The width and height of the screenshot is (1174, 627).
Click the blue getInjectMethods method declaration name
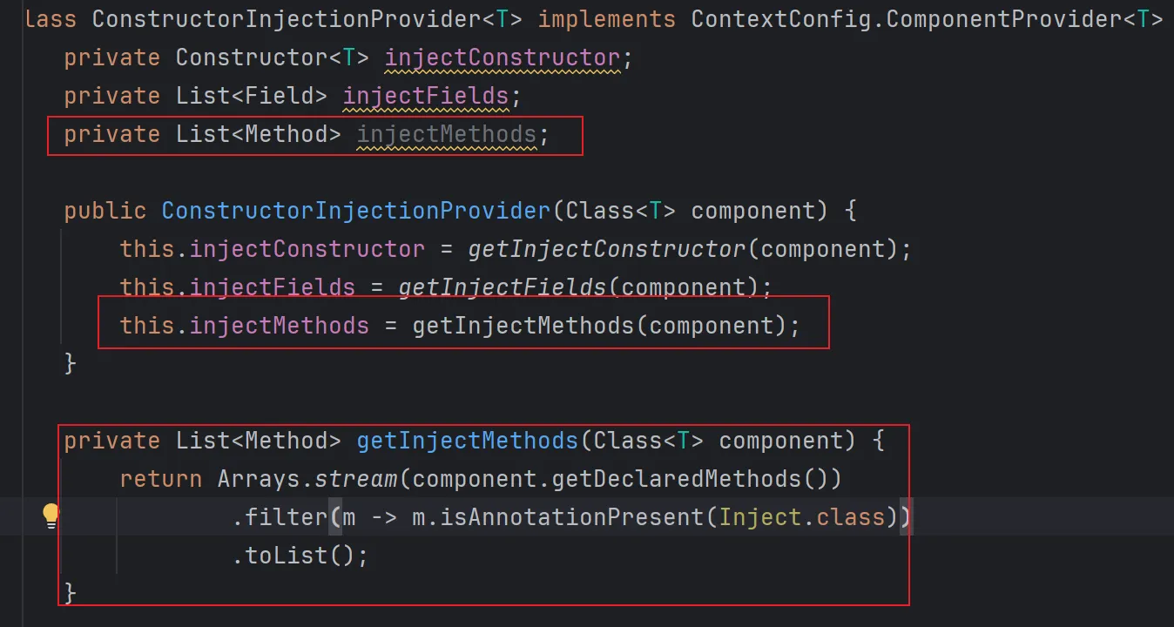[467, 441]
